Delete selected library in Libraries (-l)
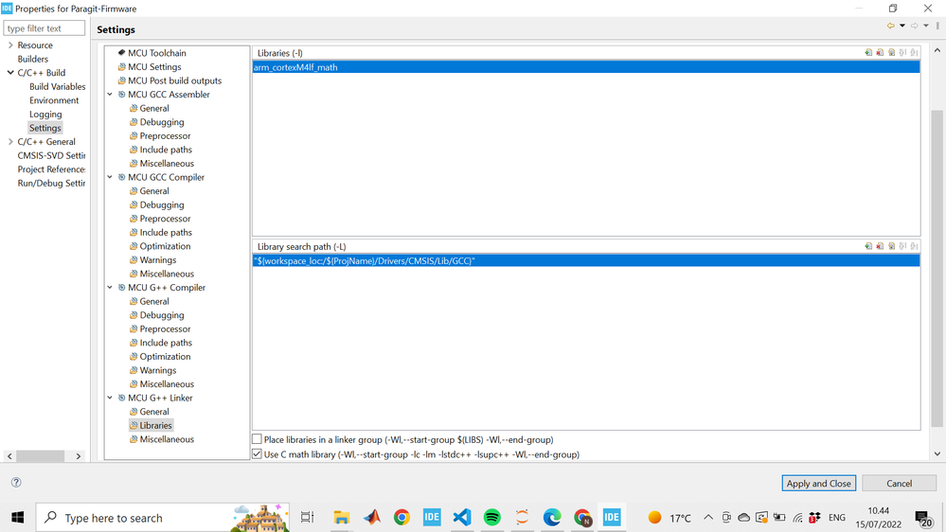The image size is (946, 532). [880, 53]
